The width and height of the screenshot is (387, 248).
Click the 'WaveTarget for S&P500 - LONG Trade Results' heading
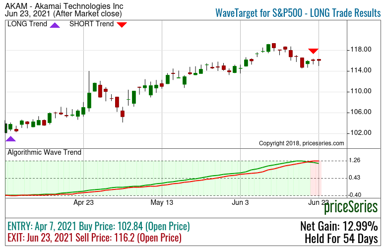point(298,13)
